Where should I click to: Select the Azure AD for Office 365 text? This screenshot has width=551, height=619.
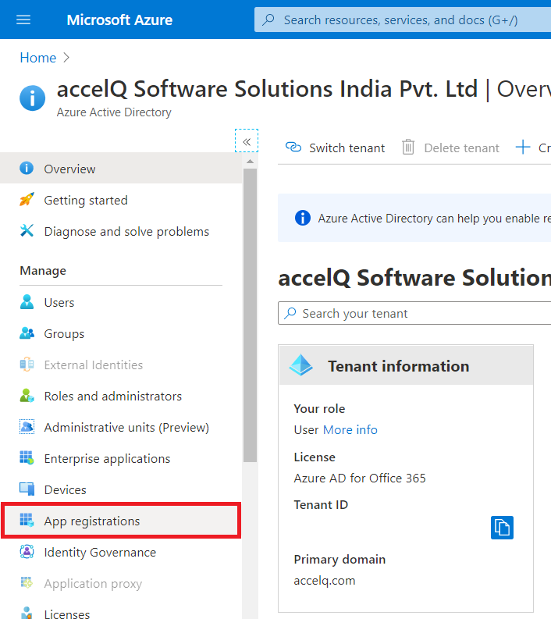pos(360,478)
